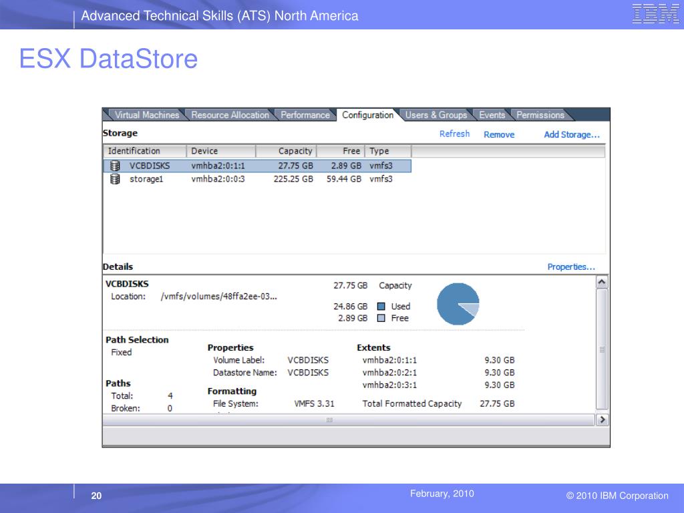The height and width of the screenshot is (513, 684).
Task: Click the Datastore Name VCBDISKS value
Action: (308, 373)
